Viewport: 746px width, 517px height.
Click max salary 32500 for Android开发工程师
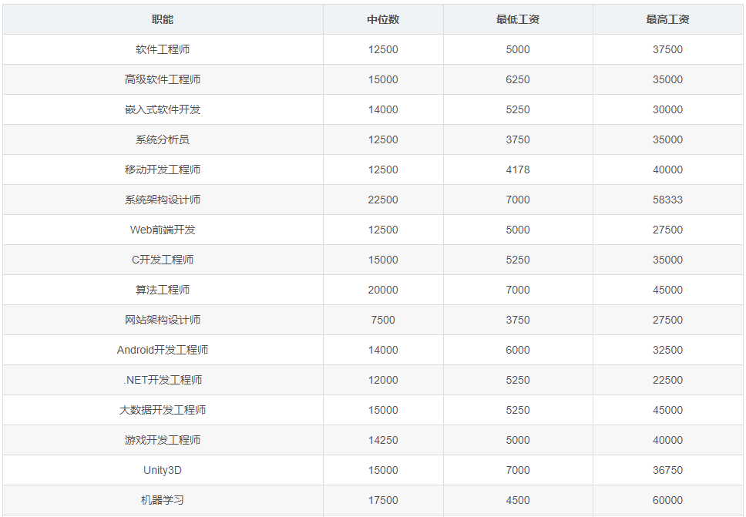(667, 350)
